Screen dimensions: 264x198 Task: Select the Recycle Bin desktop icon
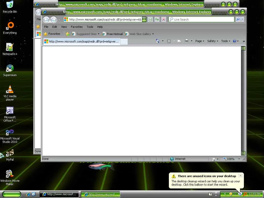click(10, 7)
